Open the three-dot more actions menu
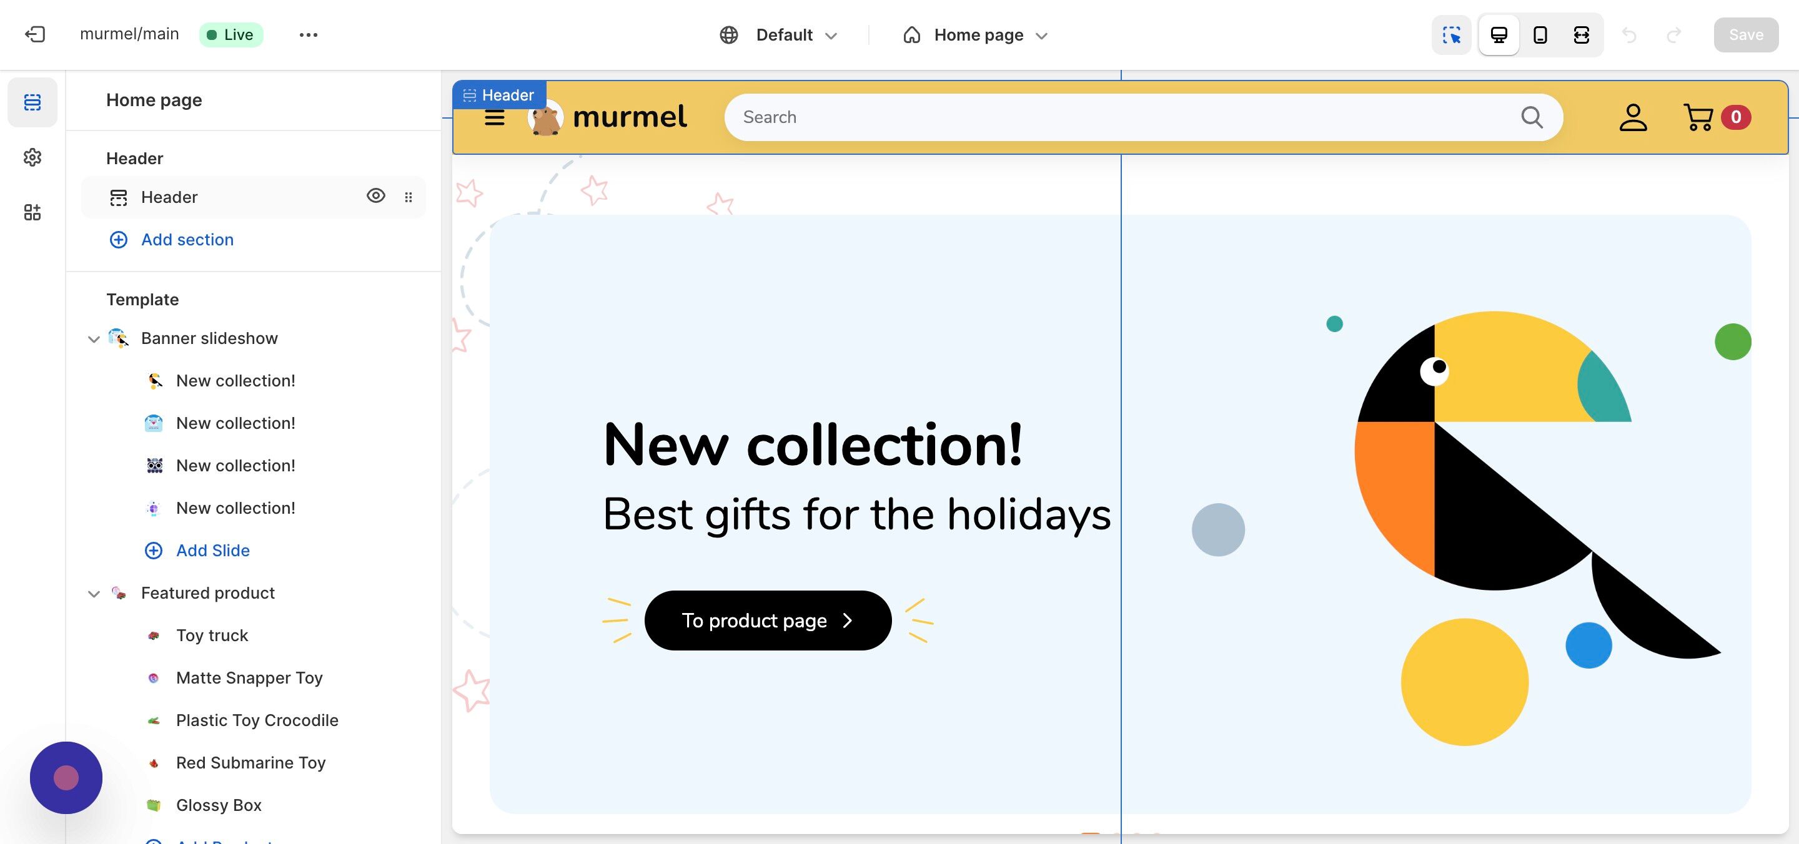The image size is (1799, 844). point(308,34)
